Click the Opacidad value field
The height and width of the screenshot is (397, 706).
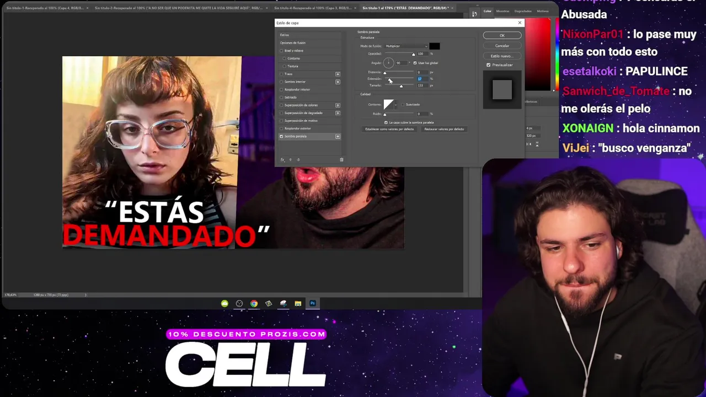[x=422, y=53]
